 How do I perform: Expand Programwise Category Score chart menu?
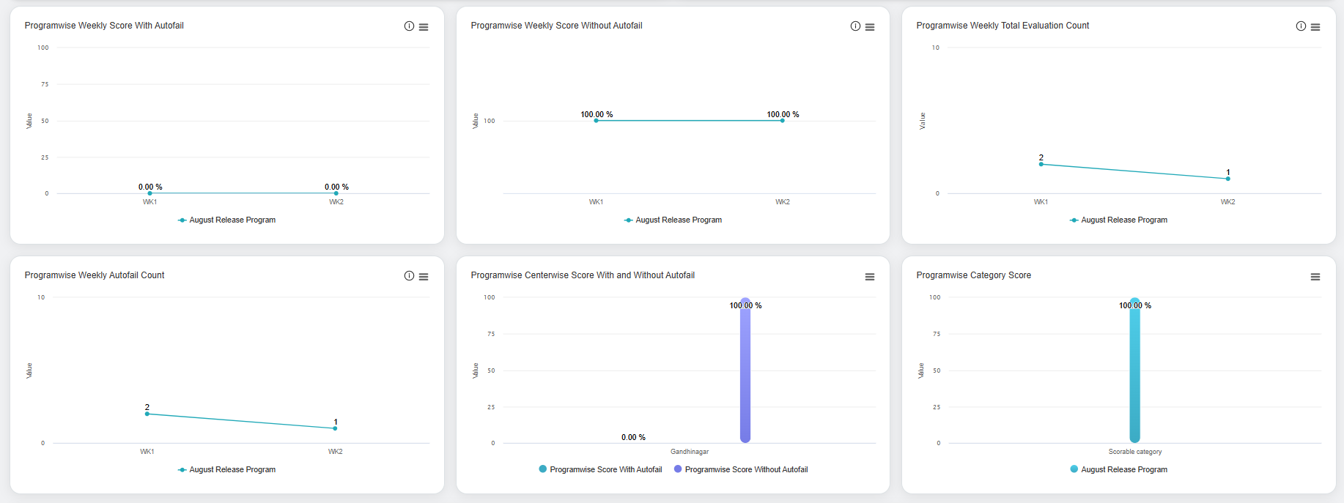(1315, 277)
